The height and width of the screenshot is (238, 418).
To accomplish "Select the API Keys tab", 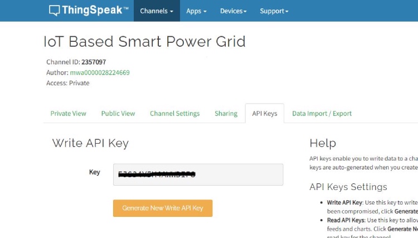I will (x=265, y=114).
